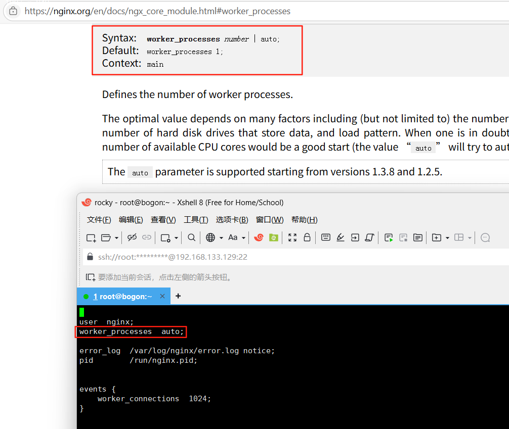Screen dimensions: 509x429
Task: Expand the Encoding globe dropdown arrow
Action: pos(222,238)
